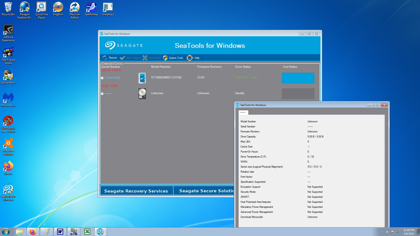This screenshot has height=236, width=420.
Task: Click the SeaTools taskbar button
Action: (x=100, y=232)
